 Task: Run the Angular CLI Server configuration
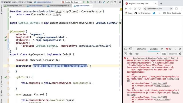(x=84, y=2)
